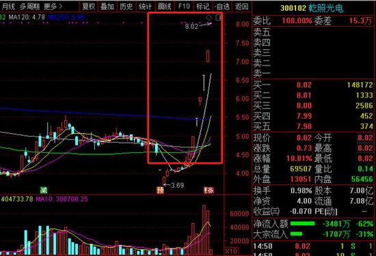Click the X10 volume scale label
The width and height of the screenshot is (376, 256).
231,251
